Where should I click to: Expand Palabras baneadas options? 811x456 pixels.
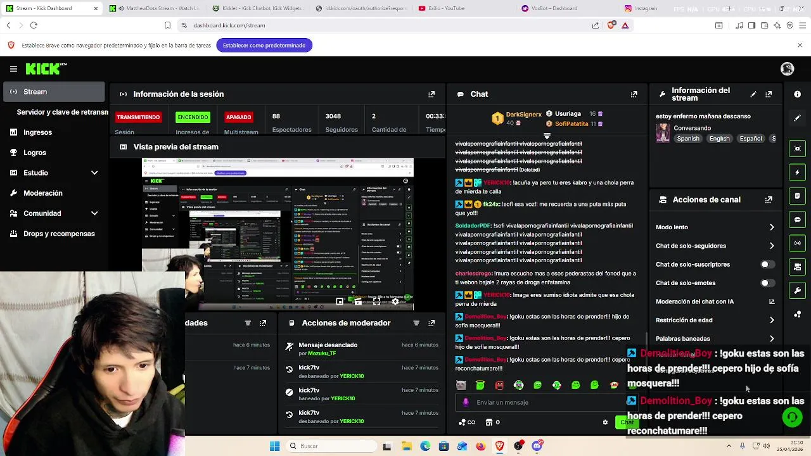coord(772,339)
